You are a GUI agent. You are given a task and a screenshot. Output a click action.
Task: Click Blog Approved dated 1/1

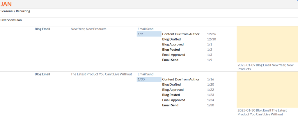[173, 44]
